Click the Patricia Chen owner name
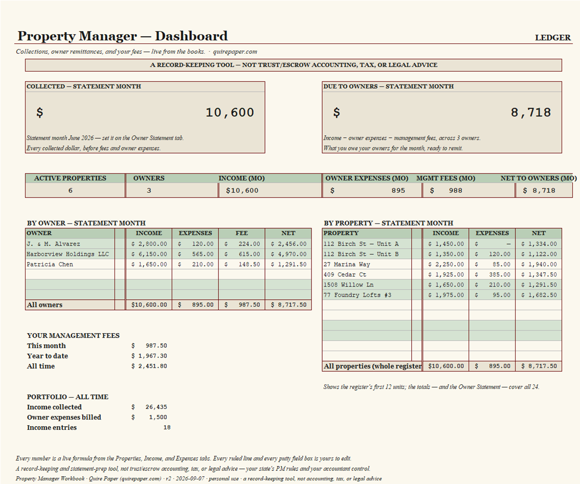This screenshot has height=484, width=580. tap(50, 264)
